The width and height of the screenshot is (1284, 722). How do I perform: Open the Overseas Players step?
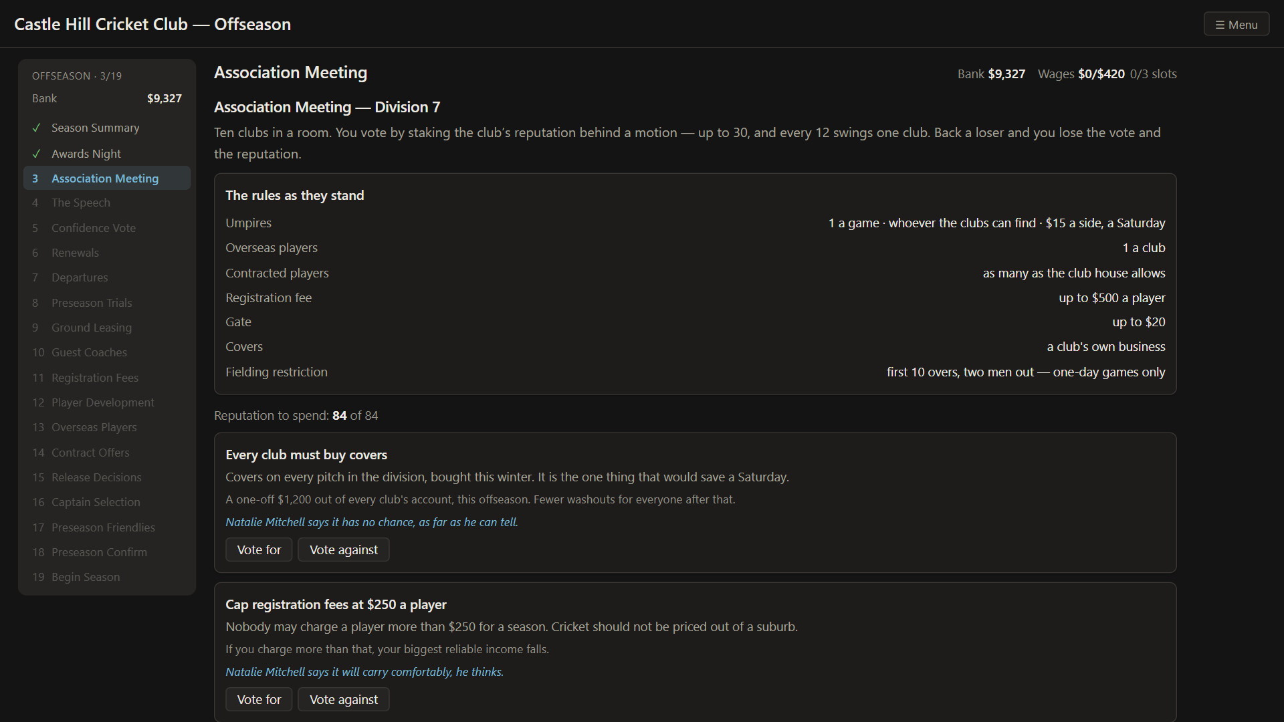107,427
